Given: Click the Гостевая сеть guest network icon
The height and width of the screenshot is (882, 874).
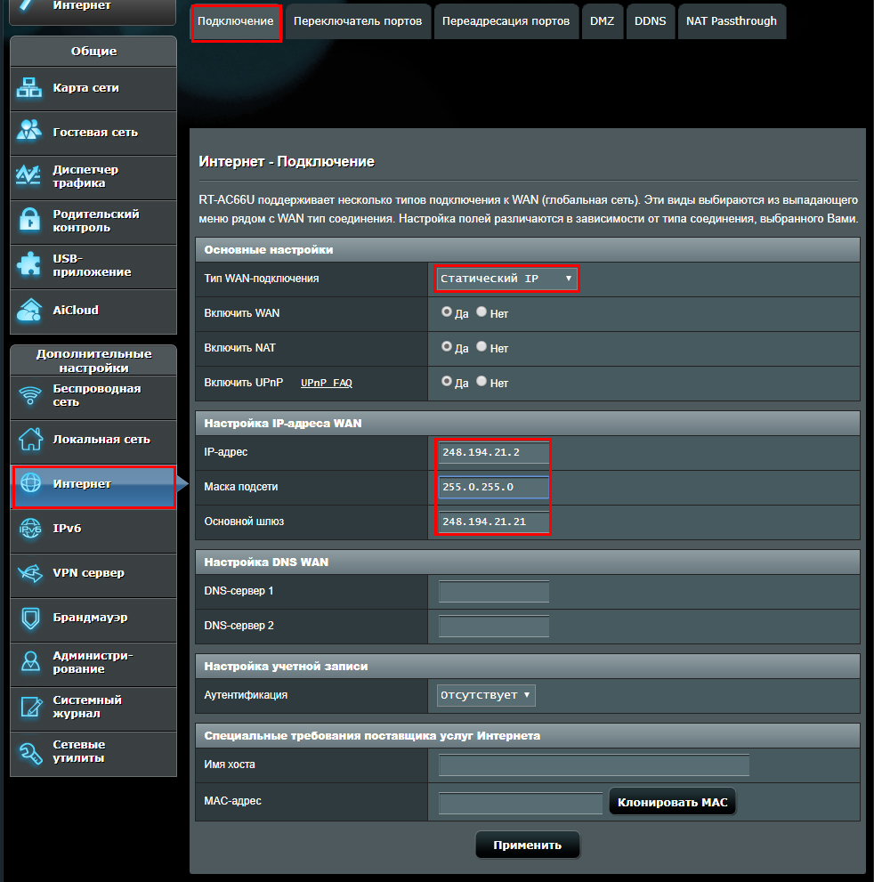Looking at the screenshot, I should coord(30,132).
